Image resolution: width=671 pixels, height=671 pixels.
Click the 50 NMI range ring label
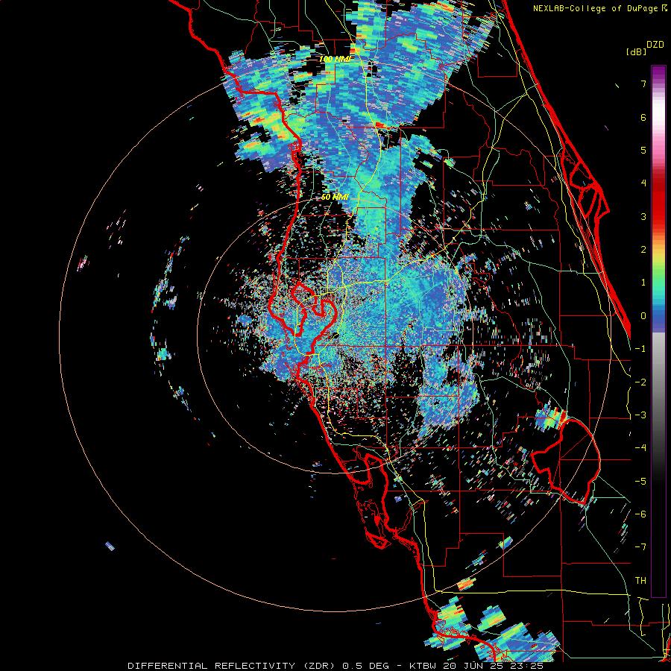click(335, 198)
